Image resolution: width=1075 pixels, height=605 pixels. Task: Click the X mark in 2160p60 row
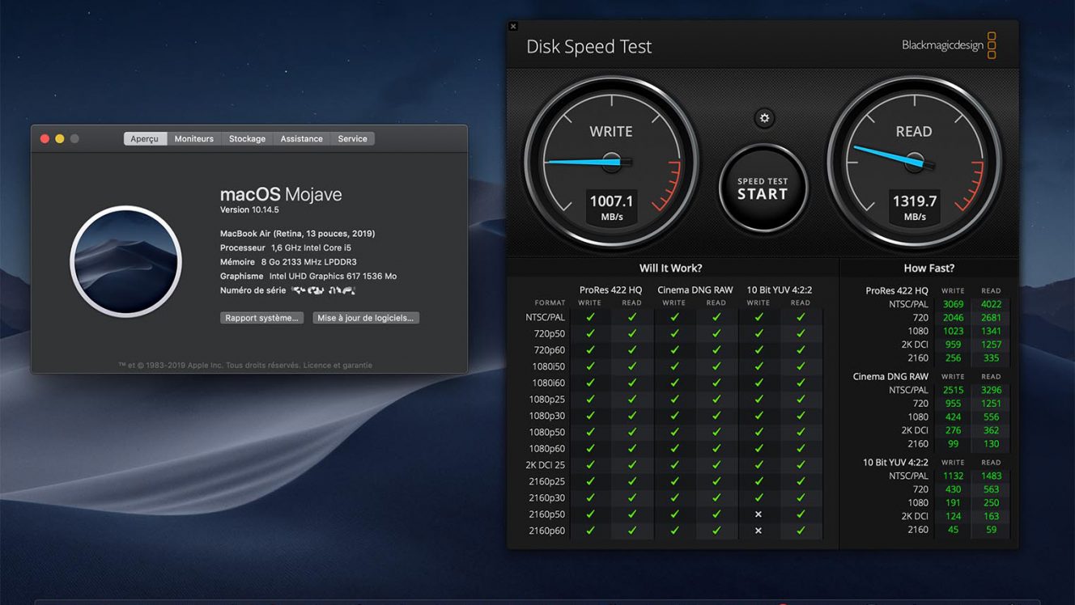(758, 531)
